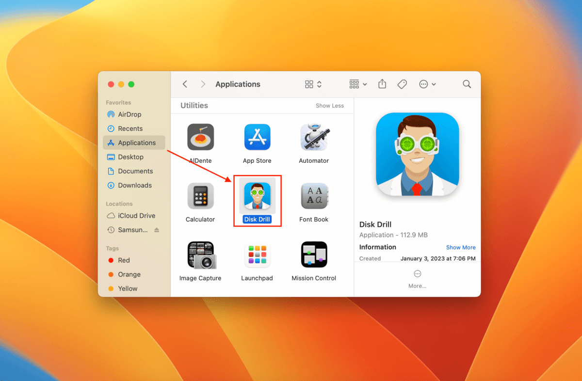Open Recents in the sidebar
The height and width of the screenshot is (381, 582).
point(134,128)
